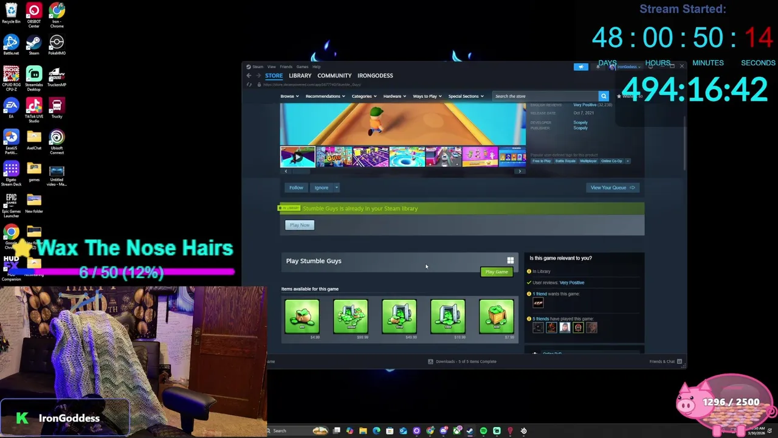This screenshot has height=438, width=778.
Task: Click the grid icon beside Play Stumble Guys
Action: tap(511, 261)
